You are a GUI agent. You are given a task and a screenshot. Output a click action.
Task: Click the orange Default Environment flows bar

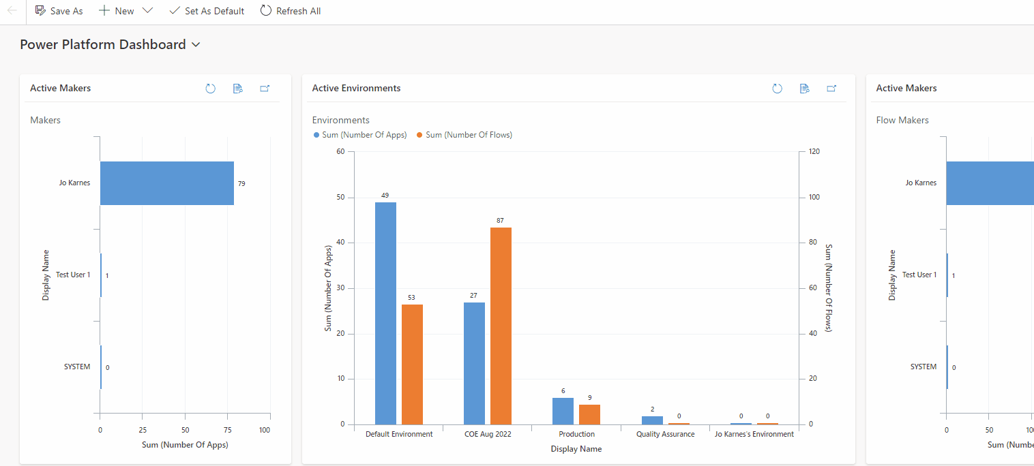tap(412, 364)
